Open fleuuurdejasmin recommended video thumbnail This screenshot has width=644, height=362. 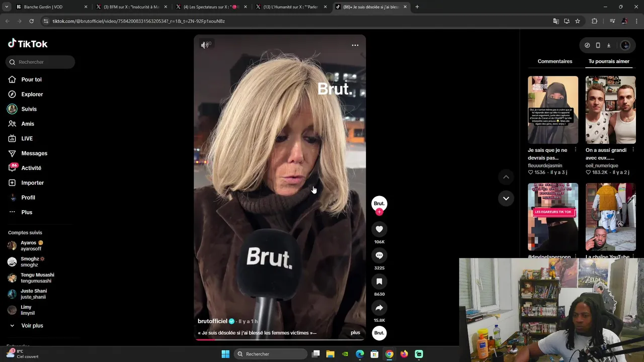pos(553,110)
